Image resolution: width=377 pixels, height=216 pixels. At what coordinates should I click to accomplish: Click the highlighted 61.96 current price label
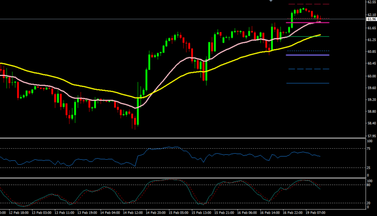coord(371,19)
